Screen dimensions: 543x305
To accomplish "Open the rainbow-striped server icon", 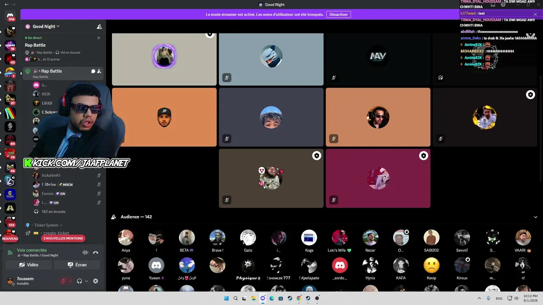I will (x=10, y=113).
